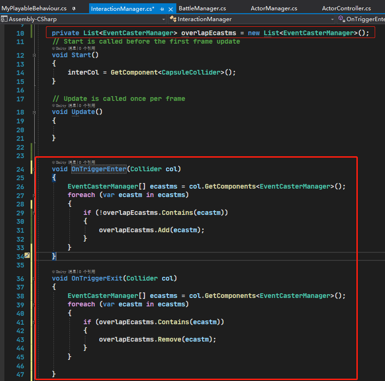The height and width of the screenshot is (381, 385).
Task: Collapse the if block on line 29
Action: (x=34, y=213)
